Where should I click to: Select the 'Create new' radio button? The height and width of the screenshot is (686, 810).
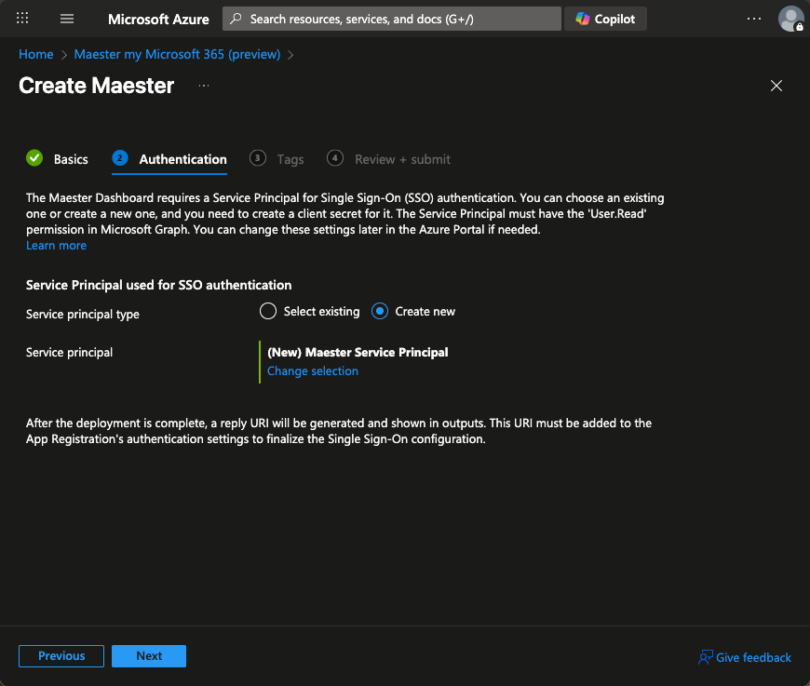pyautogui.click(x=380, y=312)
